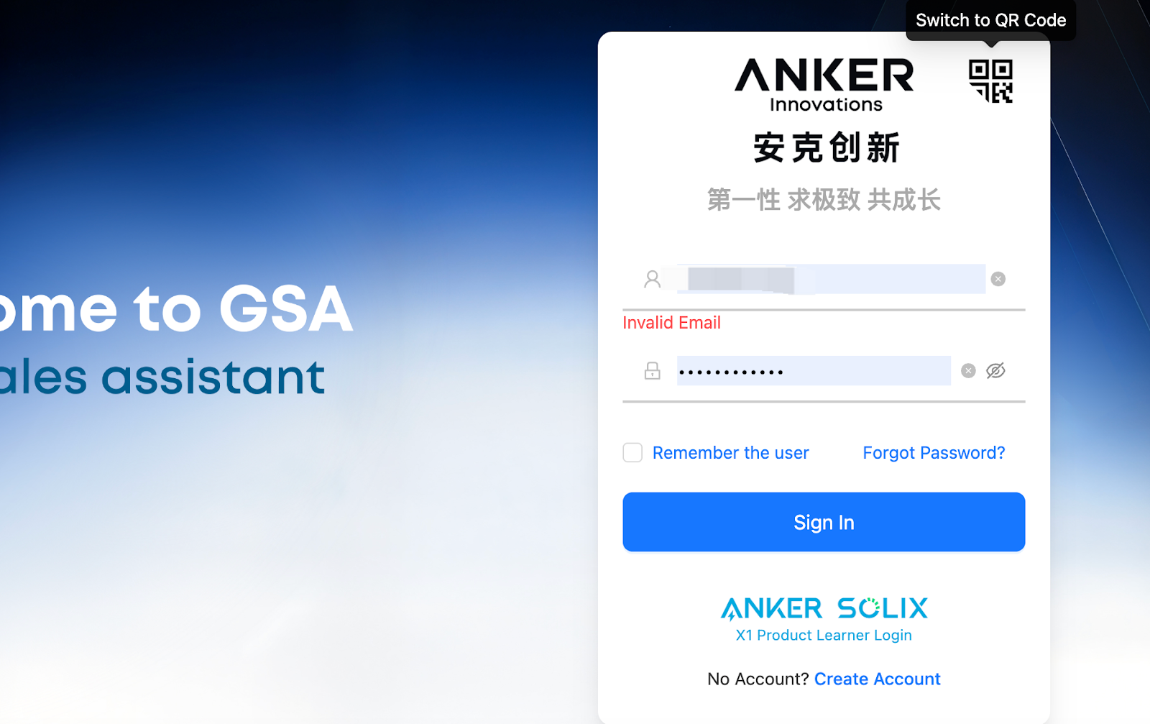Switch login to QR code icon
This screenshot has height=724, width=1150.
tap(990, 81)
